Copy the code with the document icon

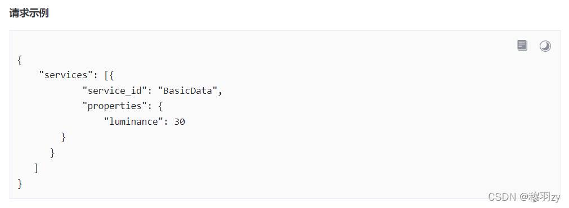click(522, 46)
